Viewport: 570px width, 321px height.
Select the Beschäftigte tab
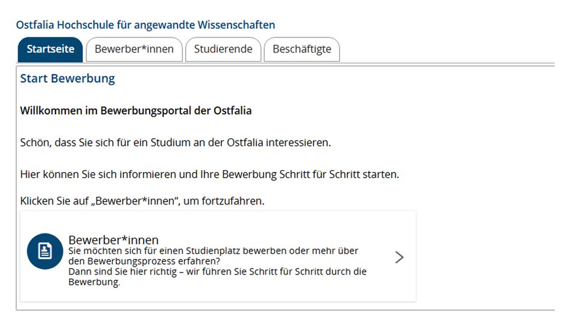coord(302,49)
